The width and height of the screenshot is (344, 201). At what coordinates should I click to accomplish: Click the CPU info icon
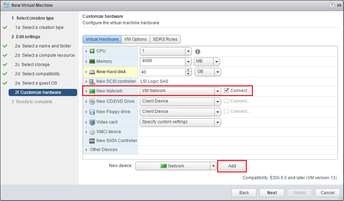pyautogui.click(x=198, y=51)
